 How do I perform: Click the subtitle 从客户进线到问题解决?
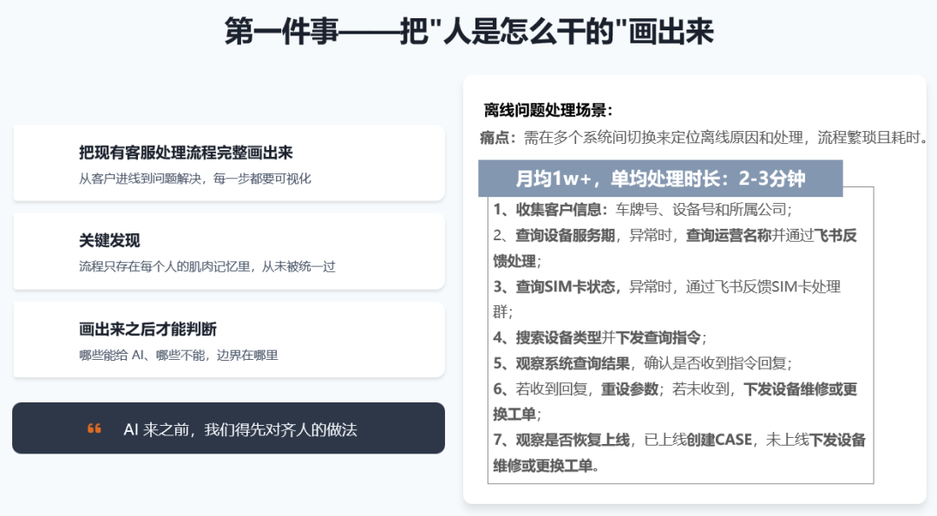194,179
